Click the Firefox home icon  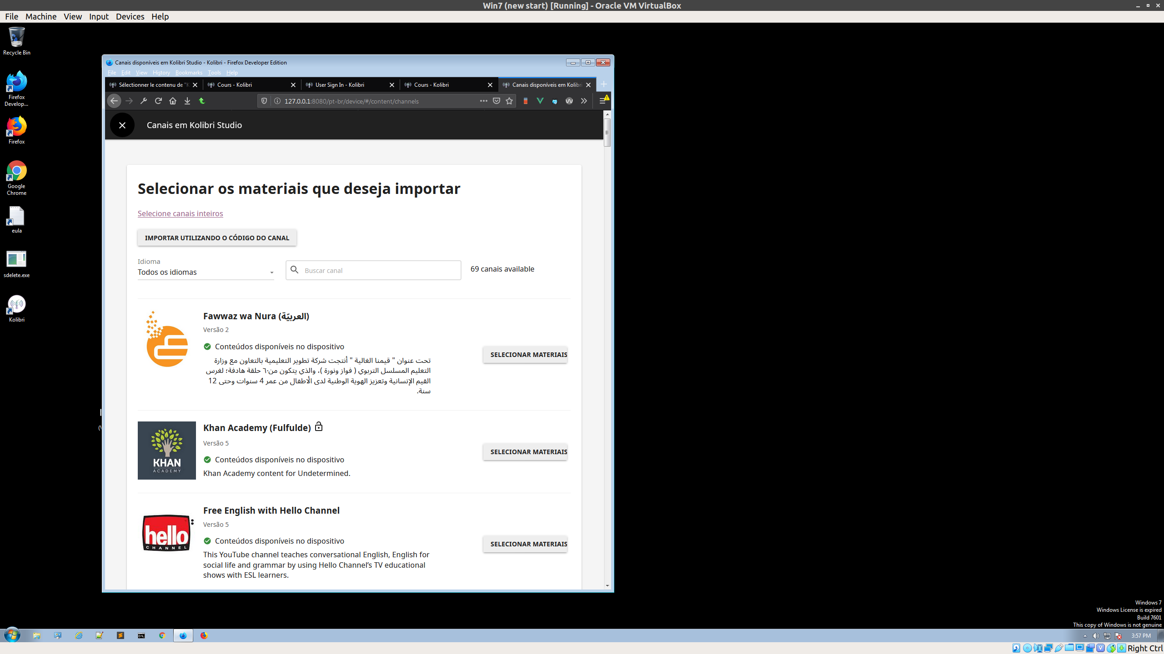click(173, 101)
